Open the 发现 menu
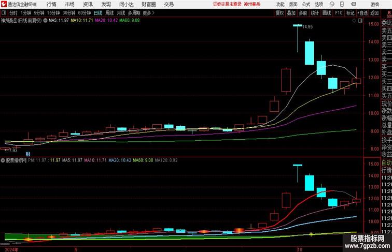 (106, 4)
